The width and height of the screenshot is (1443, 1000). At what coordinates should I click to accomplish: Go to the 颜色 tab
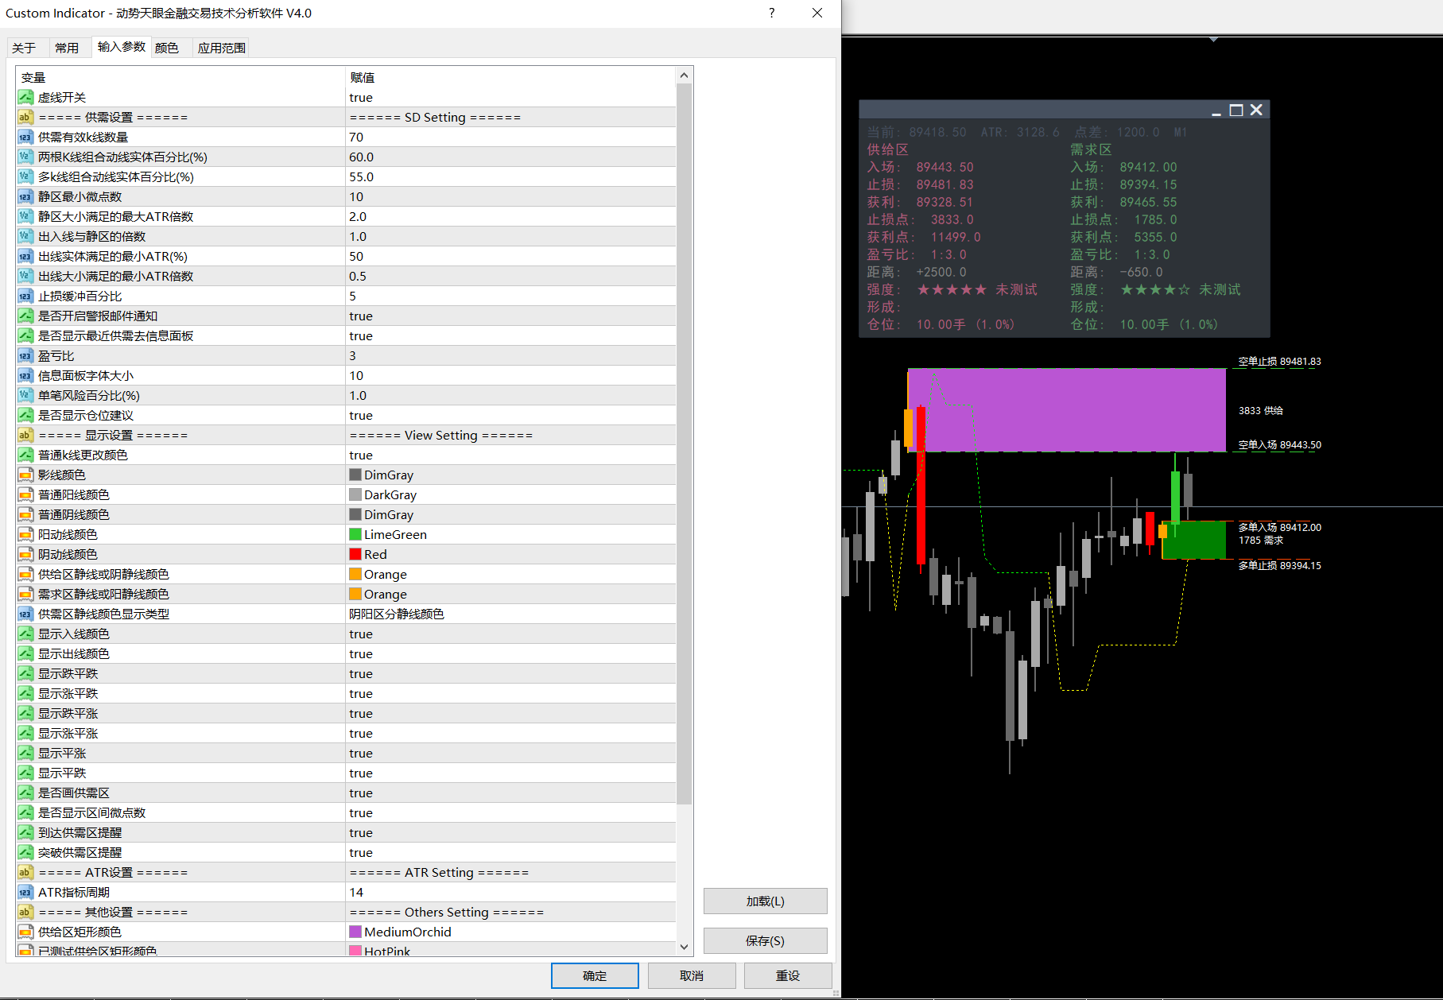coord(167,48)
